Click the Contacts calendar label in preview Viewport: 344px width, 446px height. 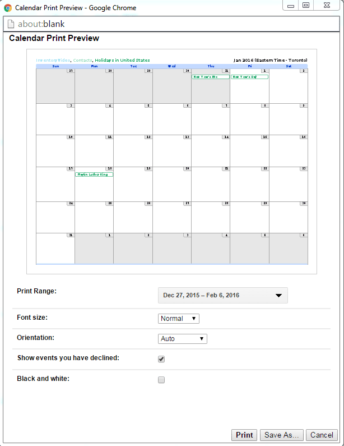tap(82, 60)
